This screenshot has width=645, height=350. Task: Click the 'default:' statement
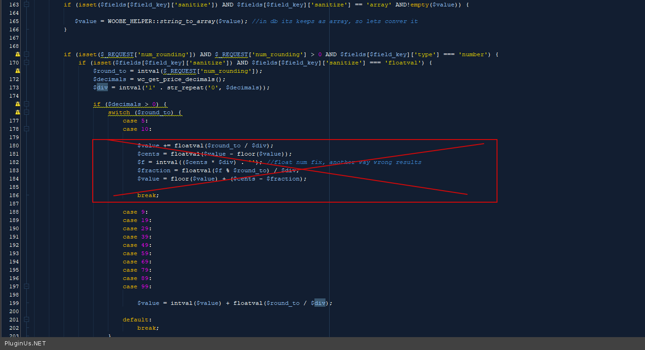[137, 320]
